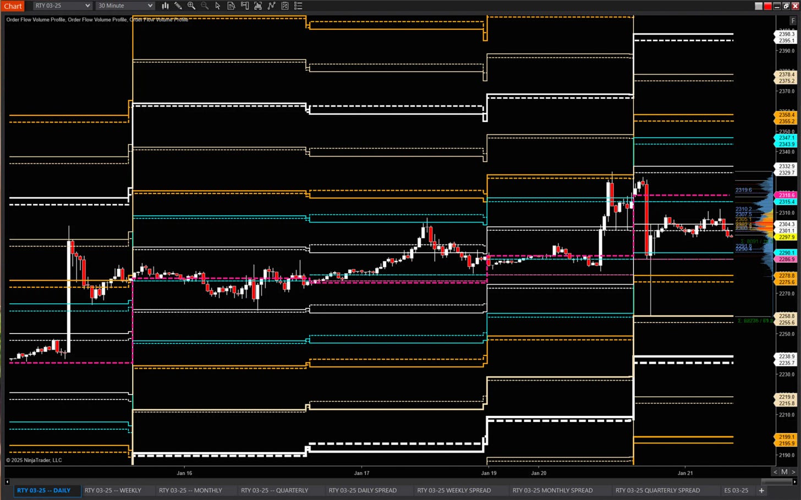
Task: Open the Indicators dialog icon
Action: [271, 5]
